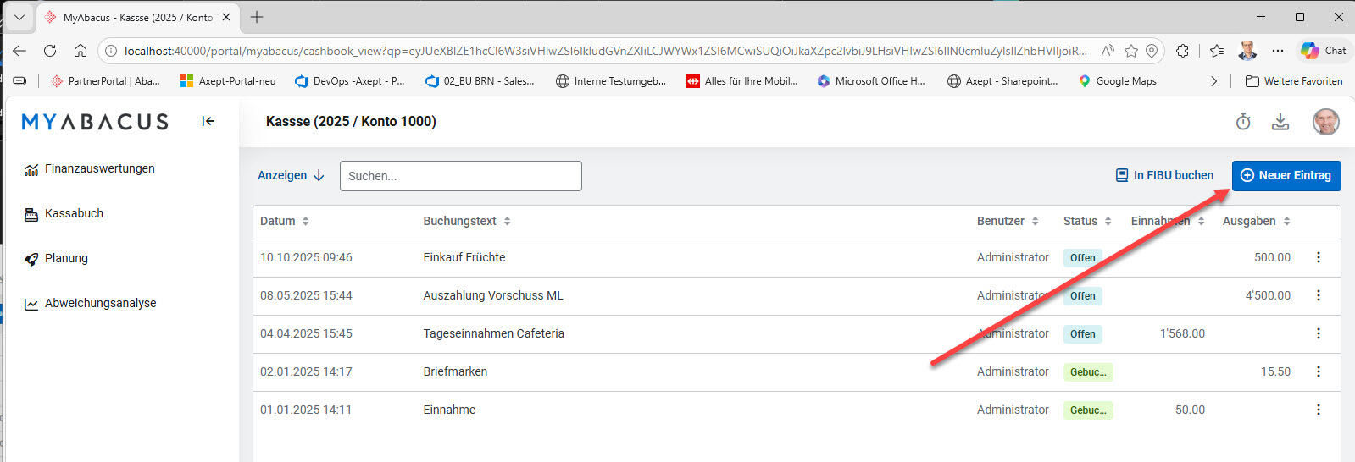Click the MyAbacus logo
The width and height of the screenshot is (1355, 462).
(x=95, y=122)
